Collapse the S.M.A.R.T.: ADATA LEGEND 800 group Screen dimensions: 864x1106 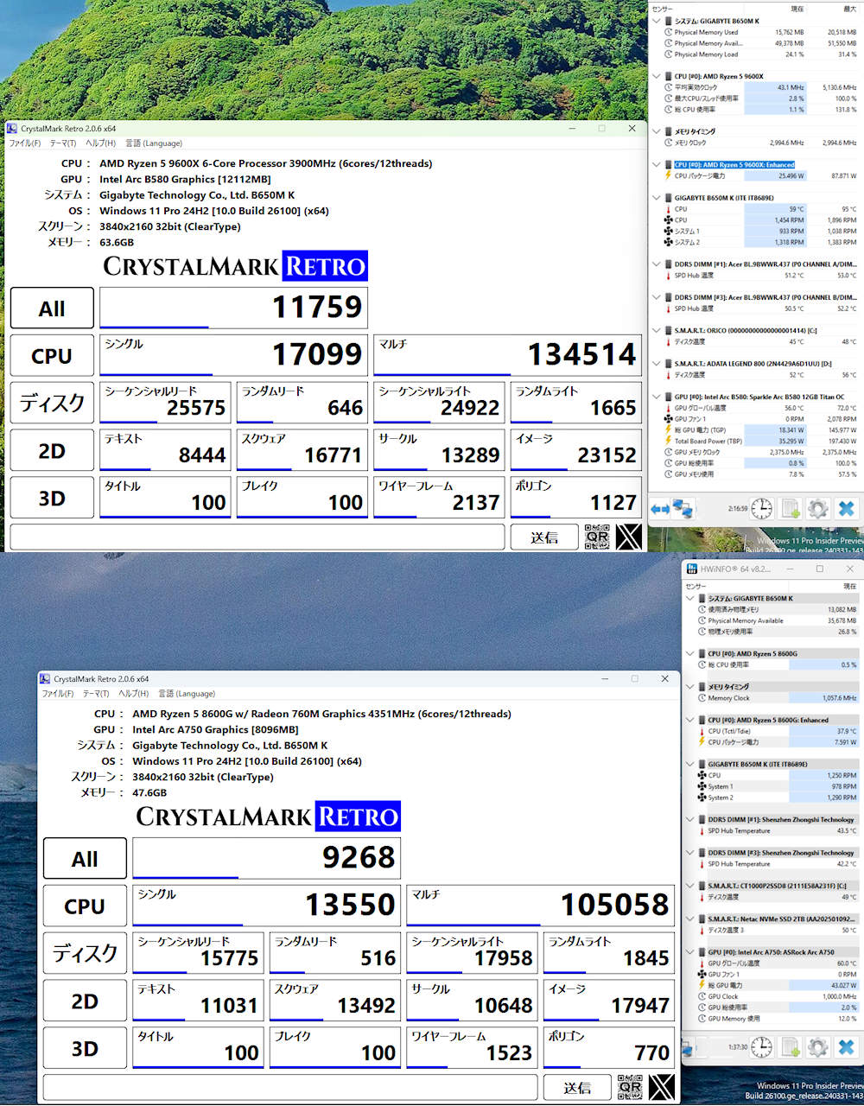point(658,364)
